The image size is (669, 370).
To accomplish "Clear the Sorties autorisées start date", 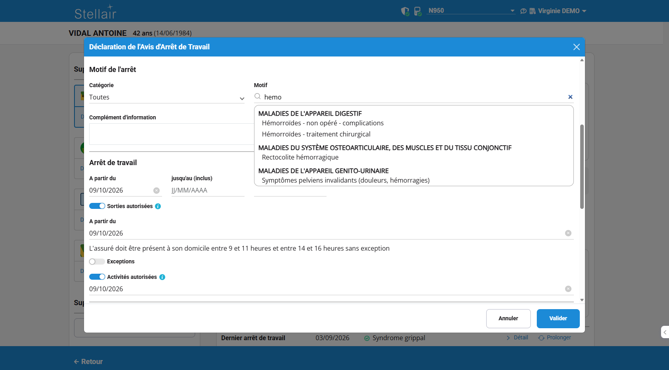I will (568, 233).
